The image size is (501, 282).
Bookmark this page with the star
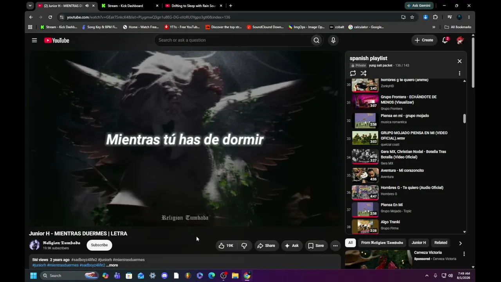click(x=412, y=17)
